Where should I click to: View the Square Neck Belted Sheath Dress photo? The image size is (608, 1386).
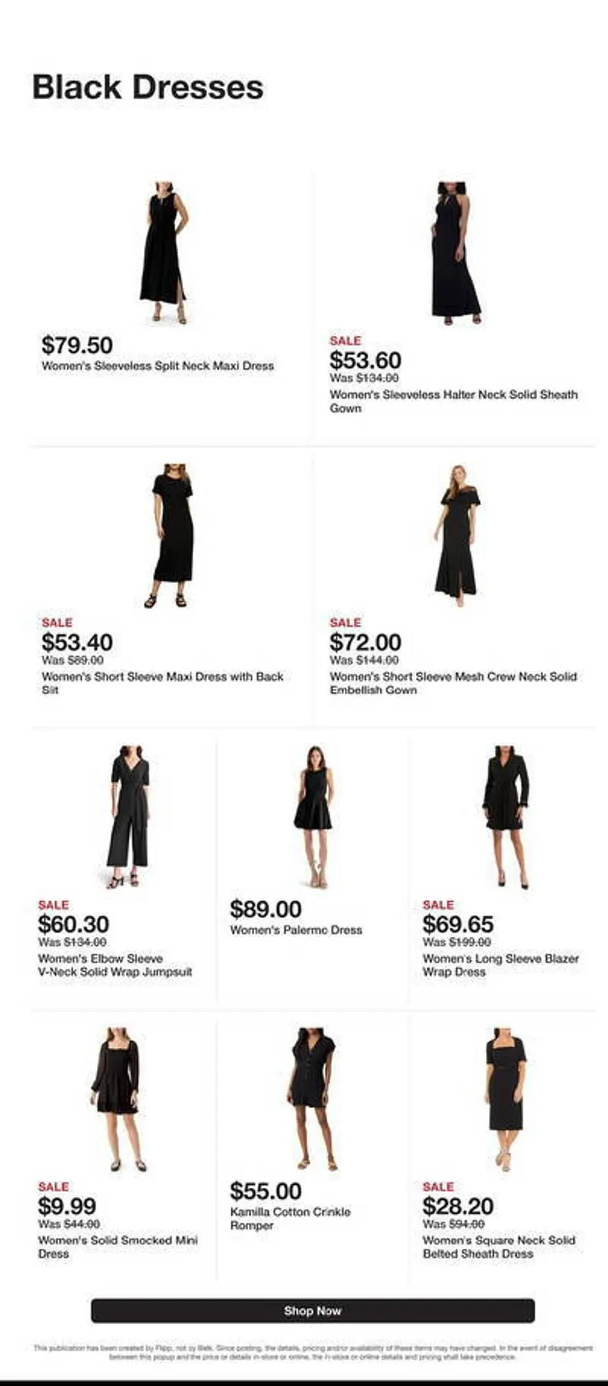tap(506, 1099)
